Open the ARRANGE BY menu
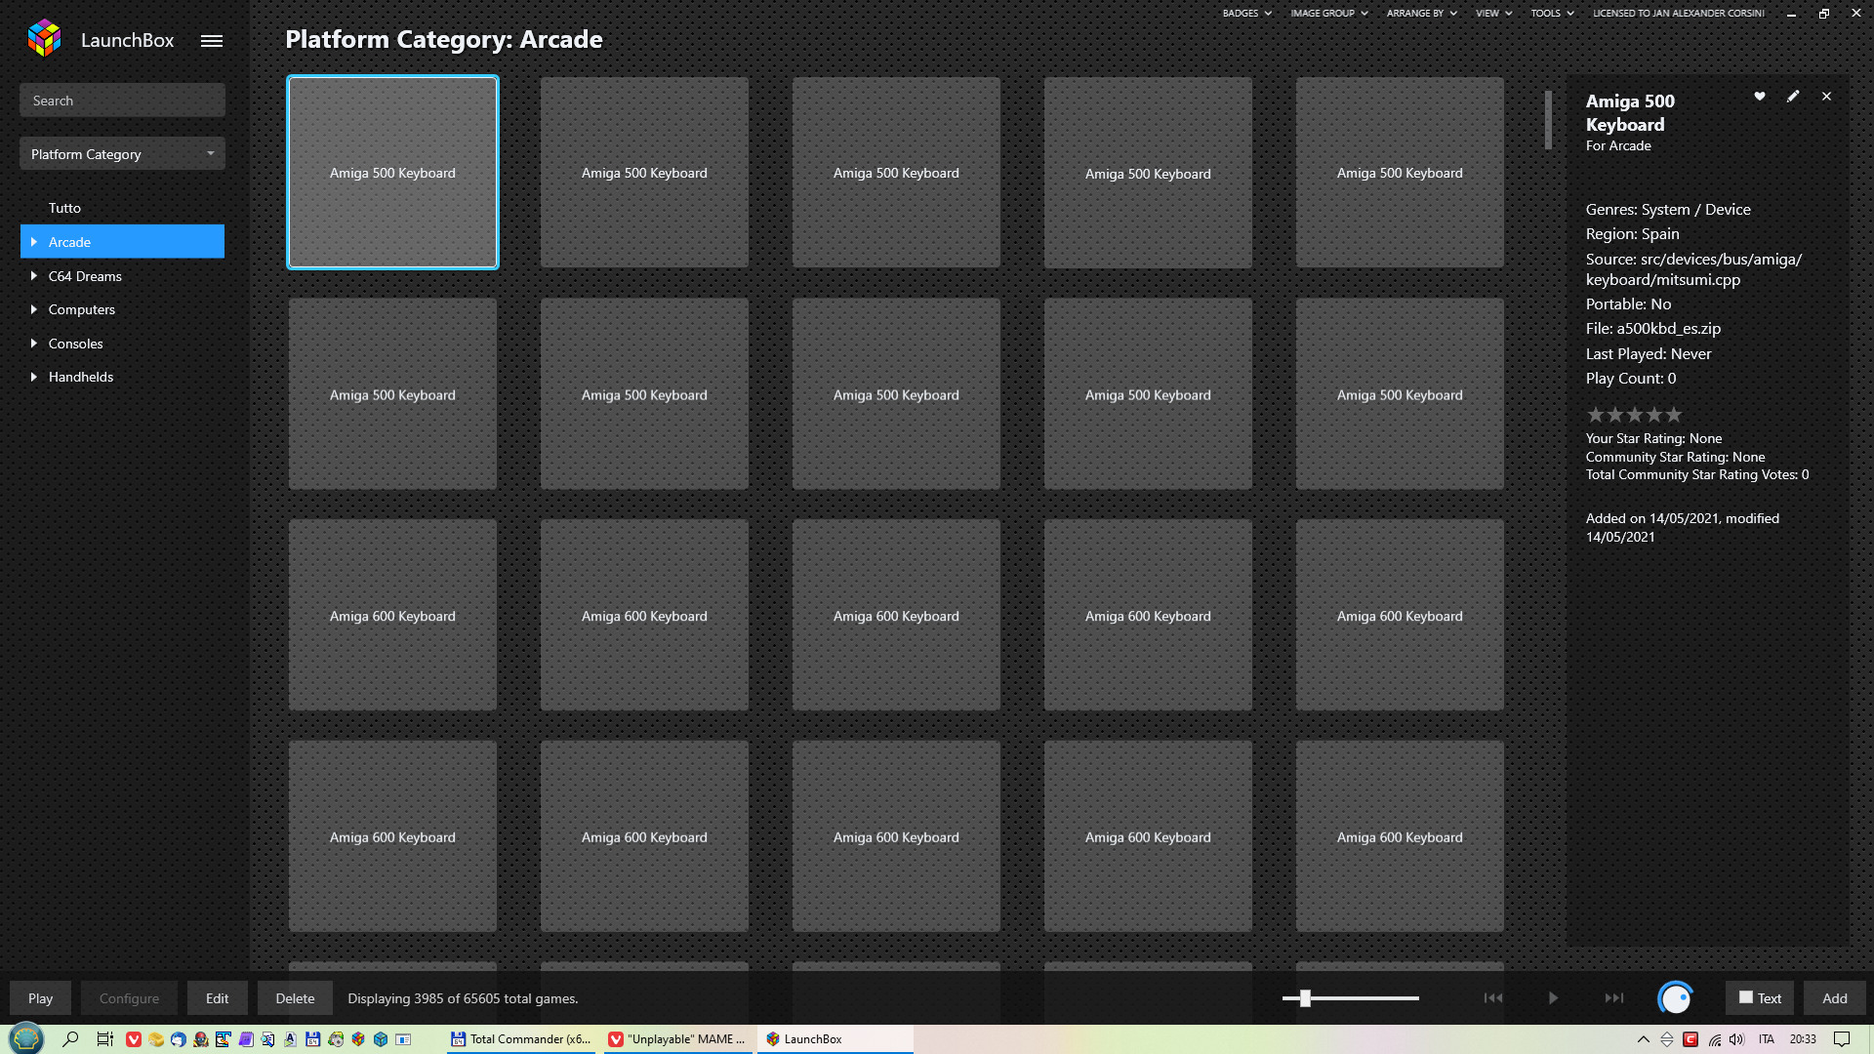 [1422, 14]
